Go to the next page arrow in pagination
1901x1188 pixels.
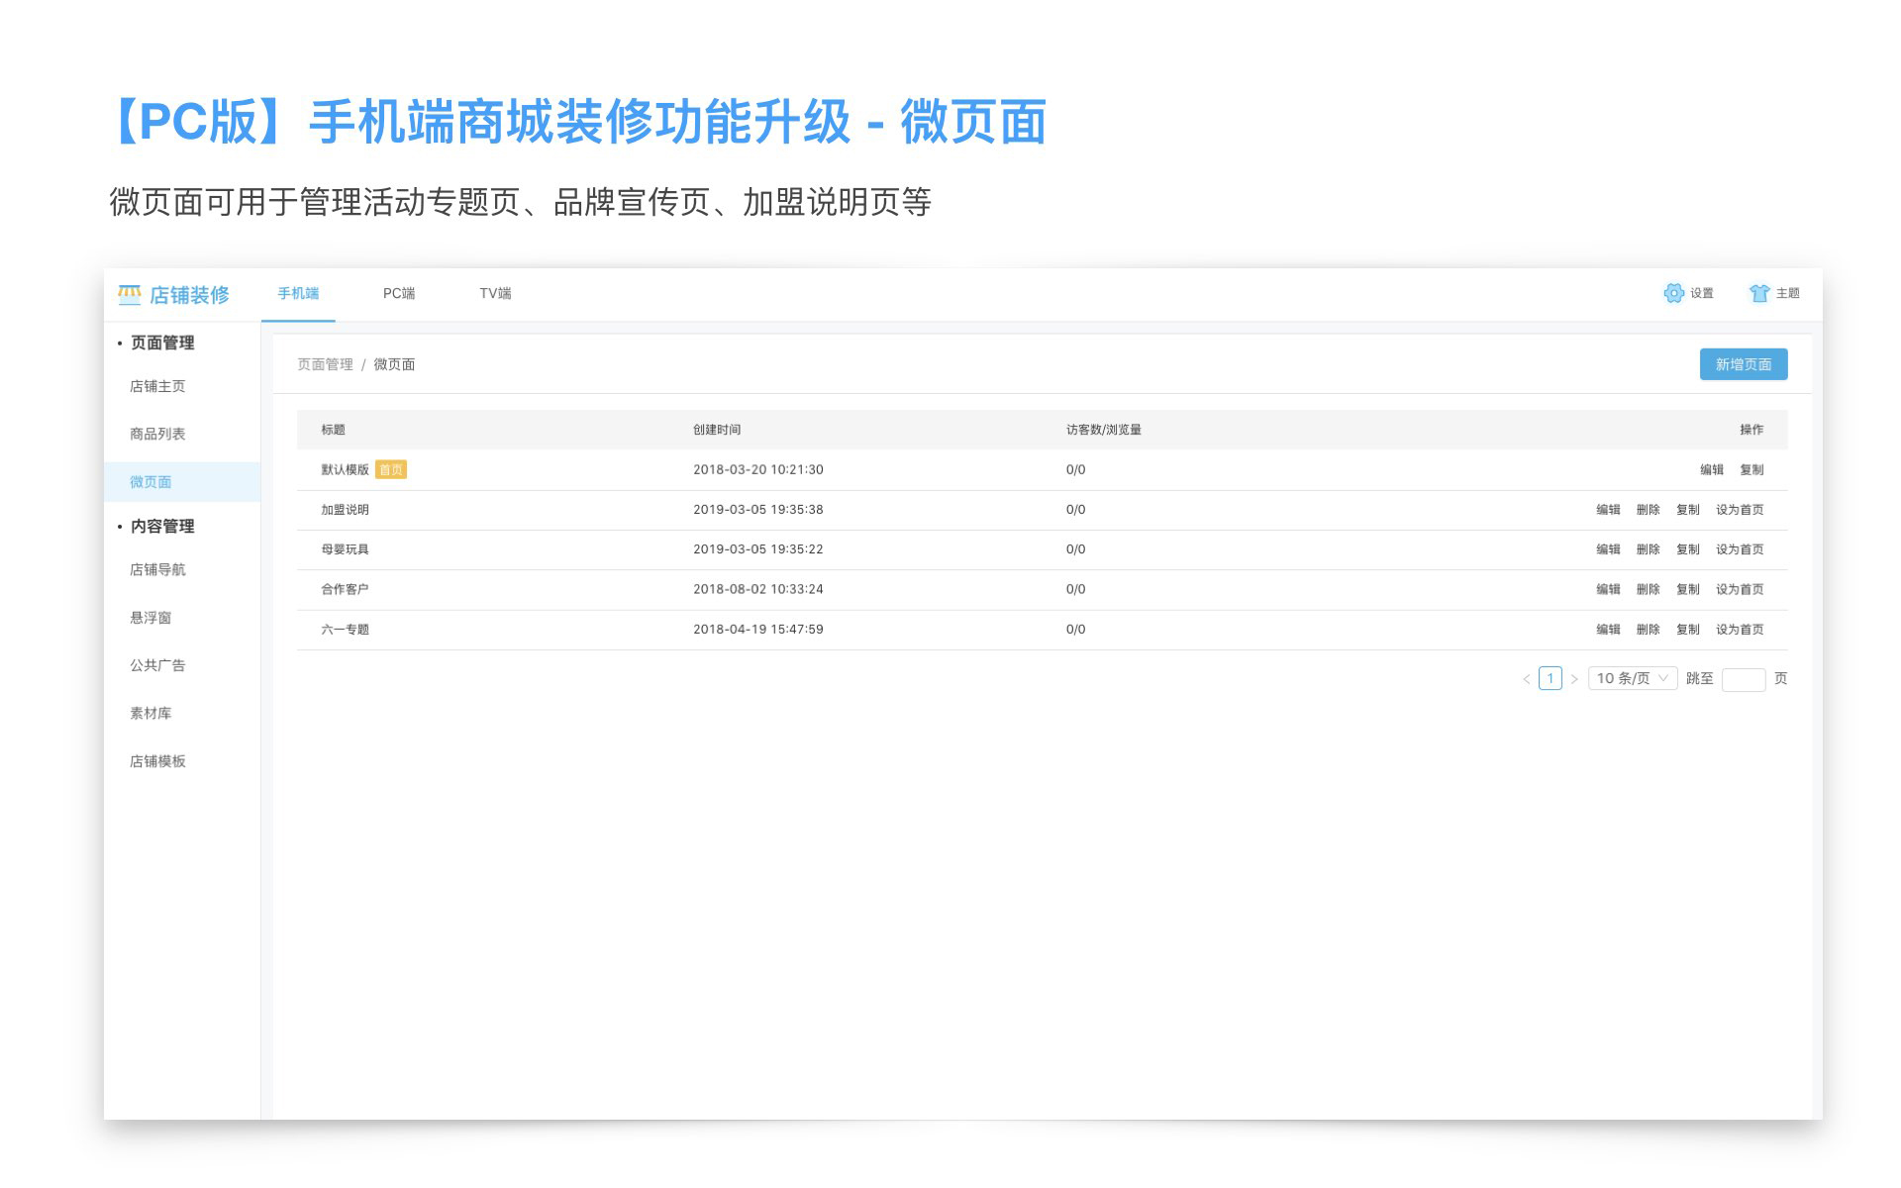point(1574,679)
